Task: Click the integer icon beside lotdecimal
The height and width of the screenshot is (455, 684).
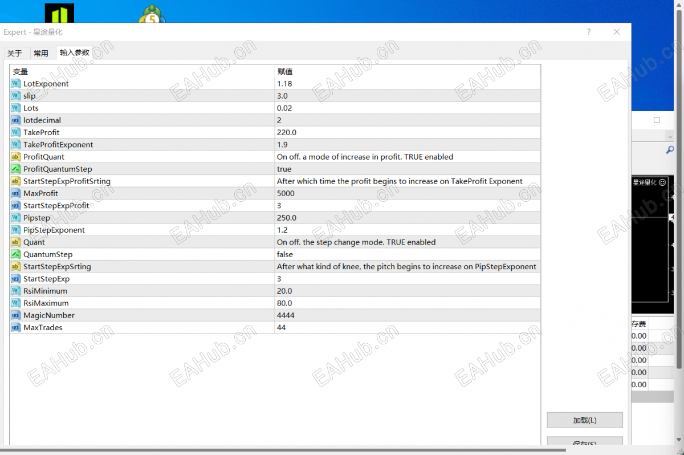Action: [x=16, y=120]
